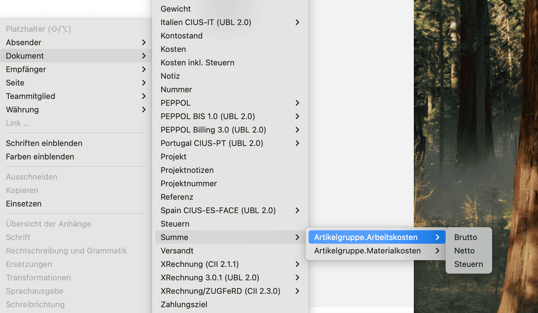This screenshot has width=538, height=313.
Task: Pick Steuern under Artikelgruppe.Arbeitskosten
Action: coord(469,264)
